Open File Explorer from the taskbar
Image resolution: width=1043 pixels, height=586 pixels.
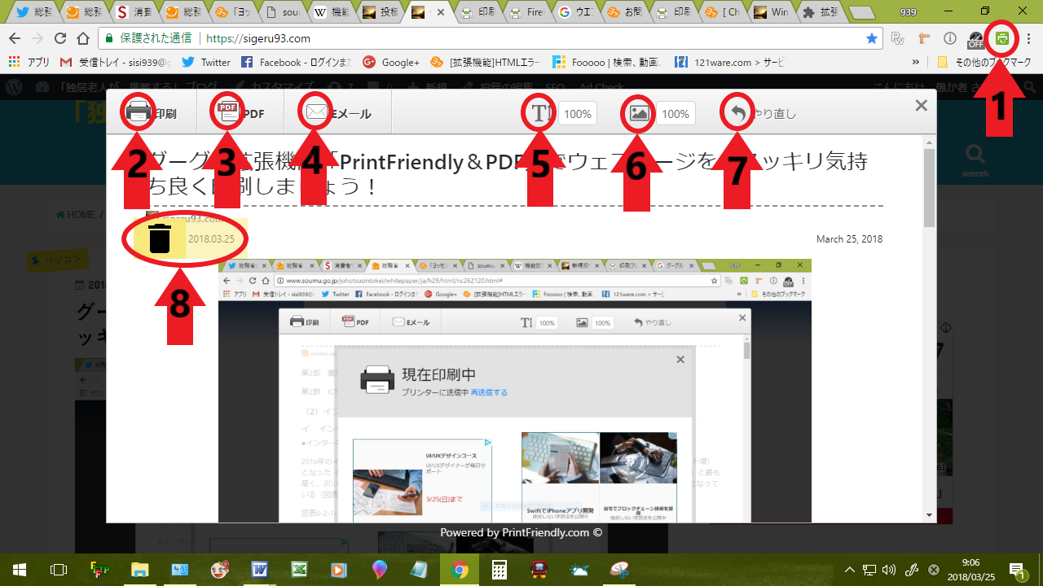point(140,570)
